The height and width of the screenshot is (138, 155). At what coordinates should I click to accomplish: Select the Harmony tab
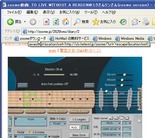(x=15, y=111)
